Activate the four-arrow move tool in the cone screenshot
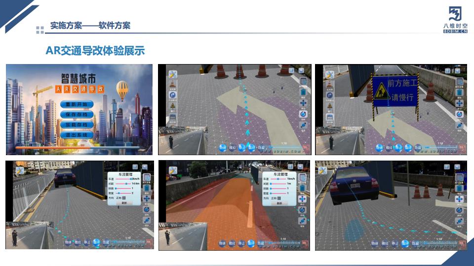 pos(303,103)
